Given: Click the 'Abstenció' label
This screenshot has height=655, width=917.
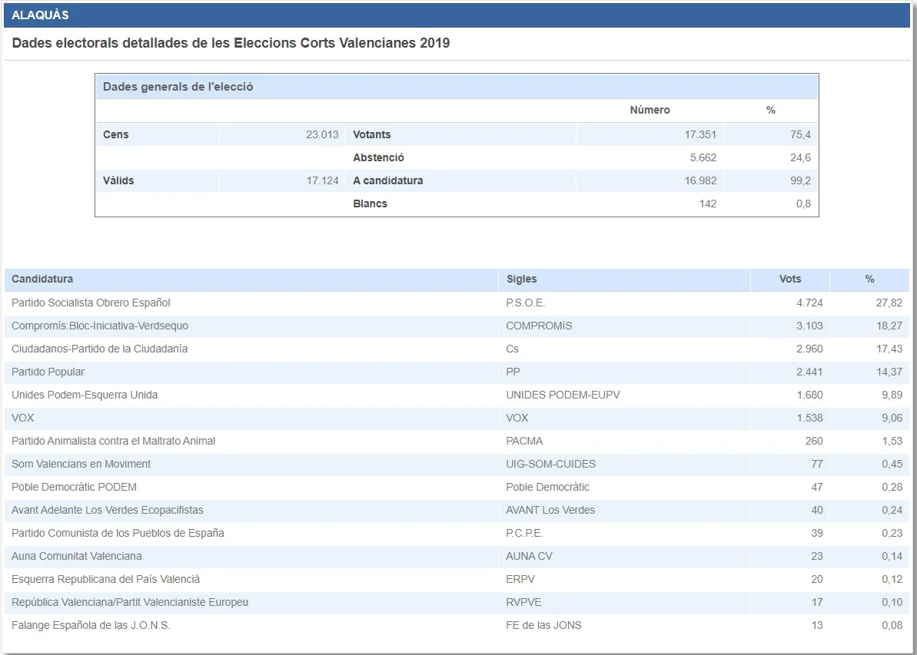Looking at the screenshot, I should [x=378, y=157].
